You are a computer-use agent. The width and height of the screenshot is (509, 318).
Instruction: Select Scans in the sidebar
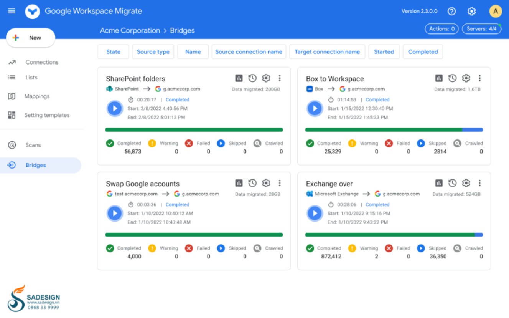pos(33,145)
